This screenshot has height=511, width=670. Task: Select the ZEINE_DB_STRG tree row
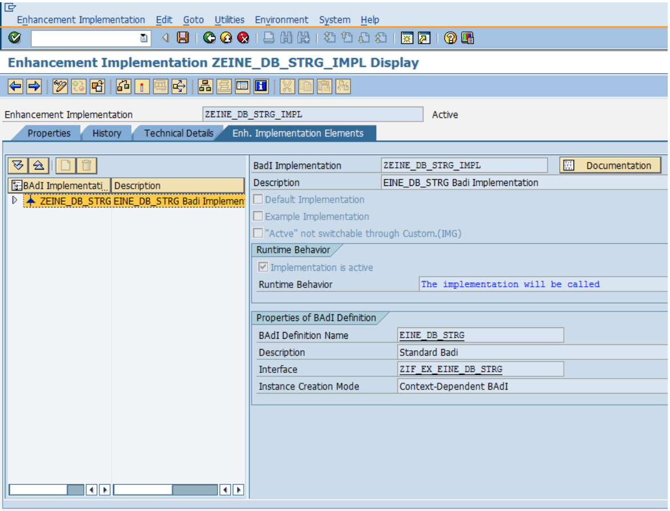point(135,201)
